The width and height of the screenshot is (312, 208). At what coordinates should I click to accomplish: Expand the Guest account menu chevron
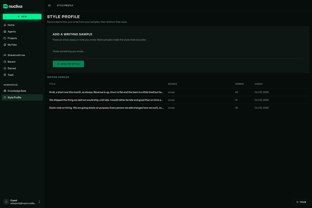39,202
